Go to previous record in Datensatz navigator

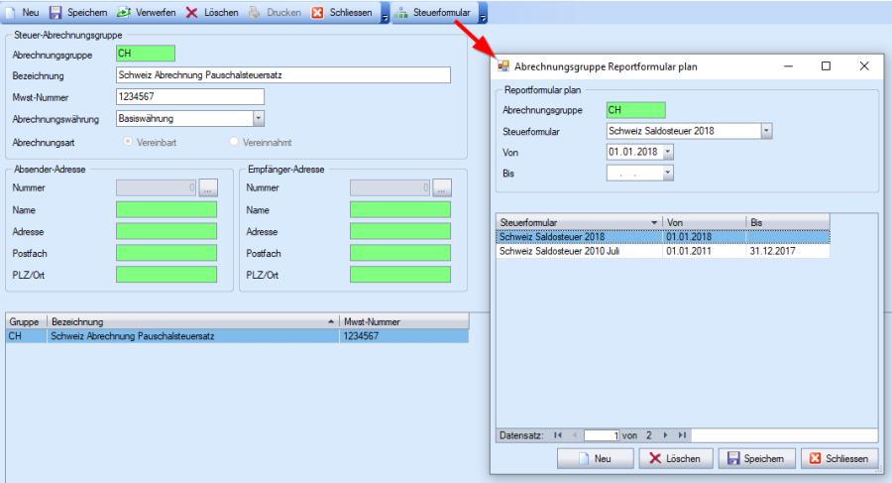pyautogui.click(x=575, y=435)
